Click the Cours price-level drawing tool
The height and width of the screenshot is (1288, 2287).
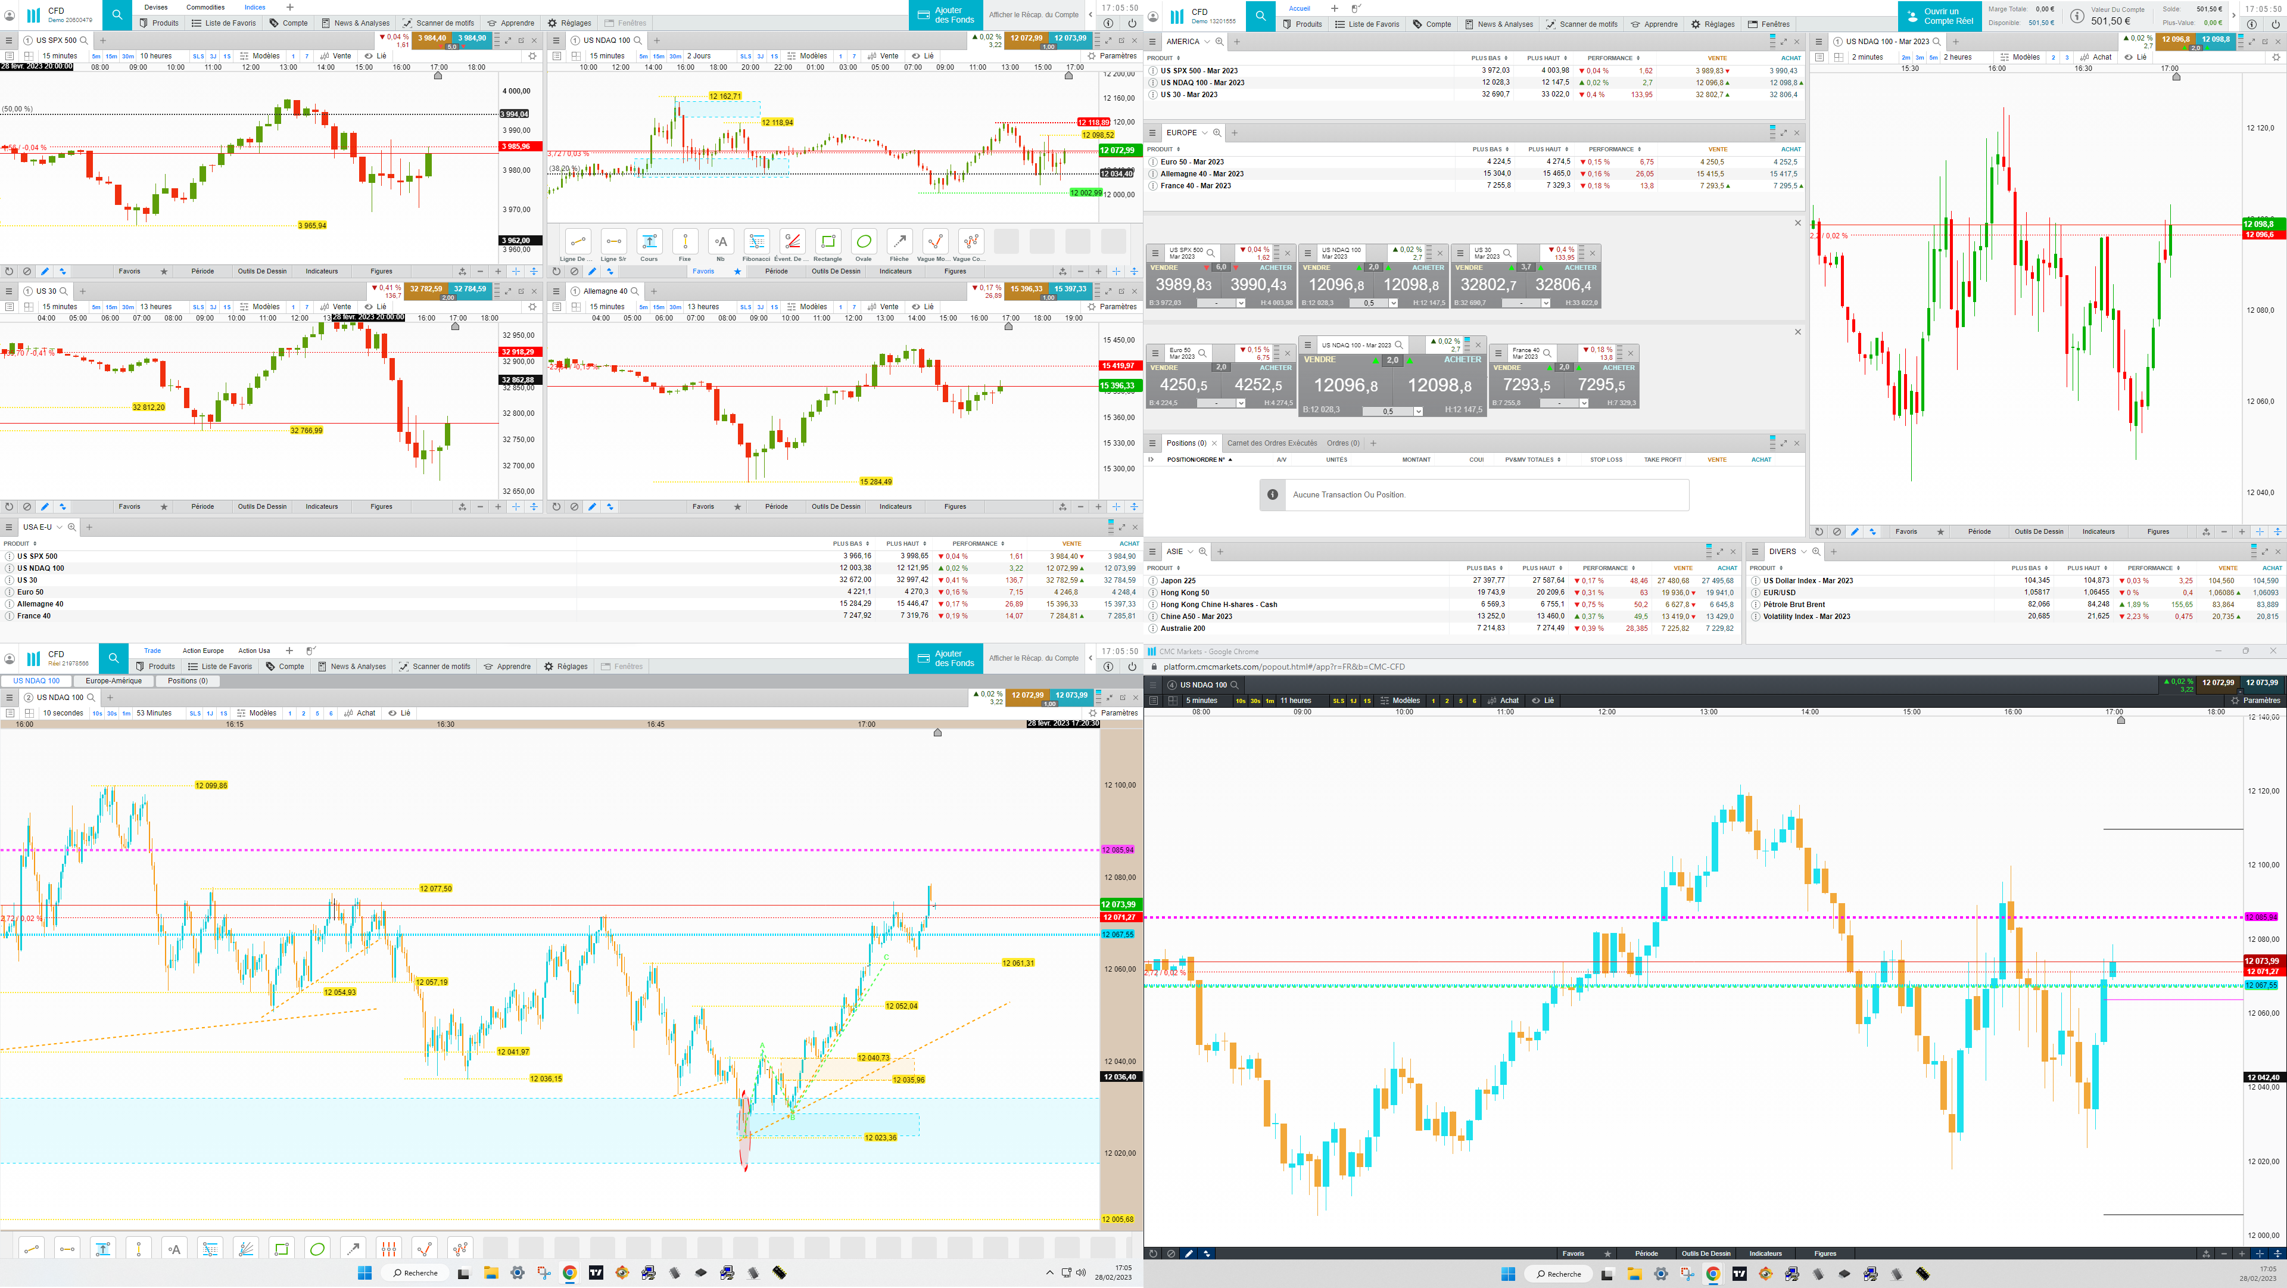click(649, 242)
